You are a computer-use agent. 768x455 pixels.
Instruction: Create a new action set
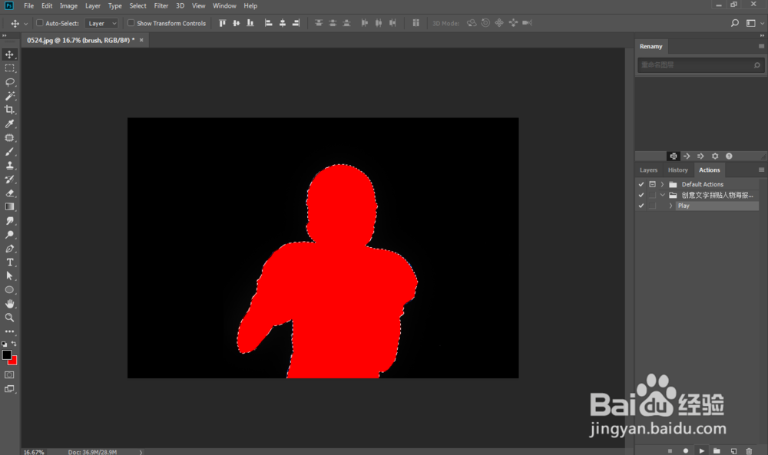[717, 450]
